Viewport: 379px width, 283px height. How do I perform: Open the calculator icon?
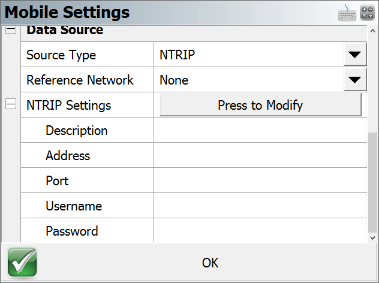pyautogui.click(x=367, y=13)
